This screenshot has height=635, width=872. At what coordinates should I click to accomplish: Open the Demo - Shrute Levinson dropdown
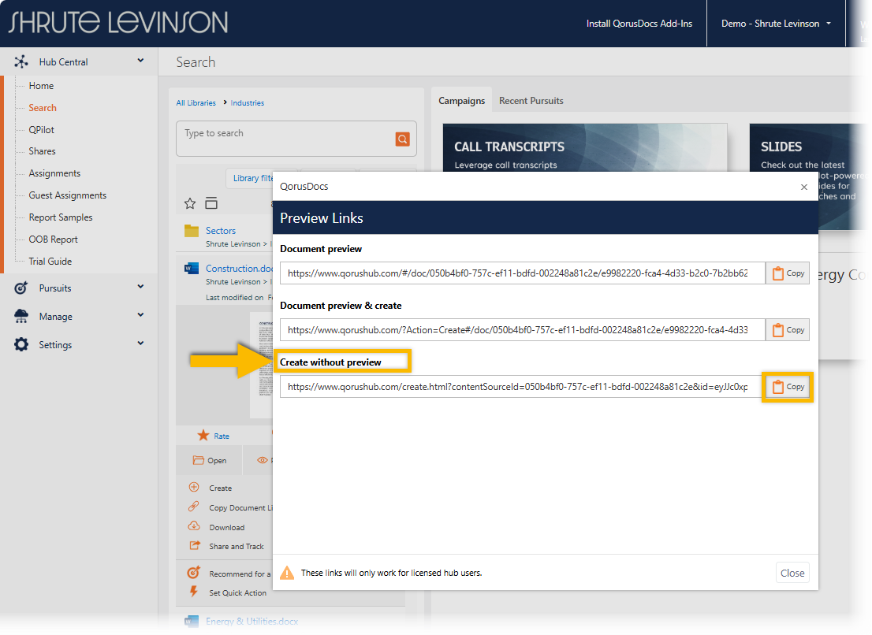[776, 24]
